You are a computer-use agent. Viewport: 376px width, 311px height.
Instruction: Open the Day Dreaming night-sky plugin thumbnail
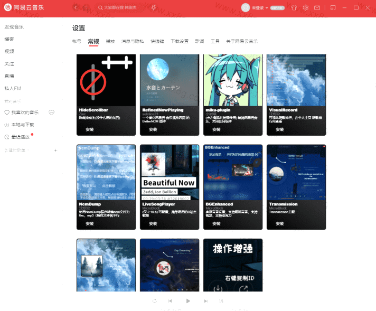click(170, 265)
